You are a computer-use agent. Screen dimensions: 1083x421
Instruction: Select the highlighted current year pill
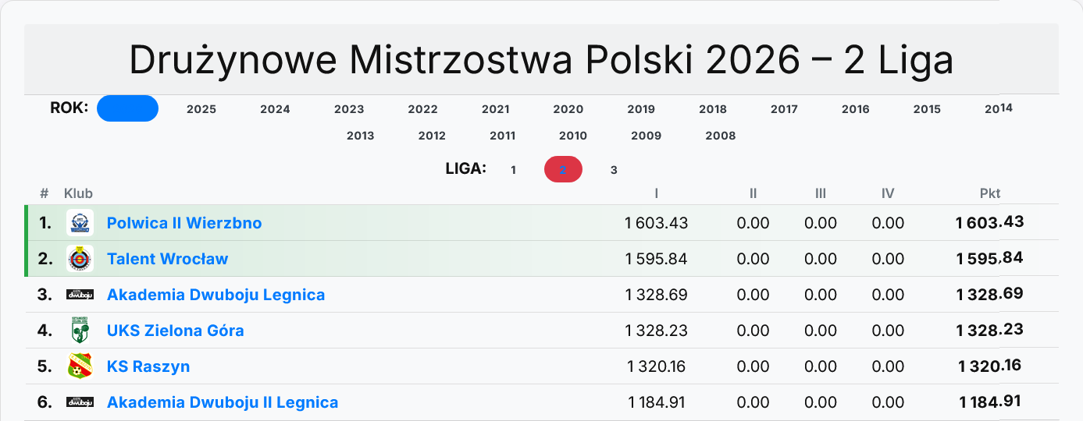click(x=127, y=108)
